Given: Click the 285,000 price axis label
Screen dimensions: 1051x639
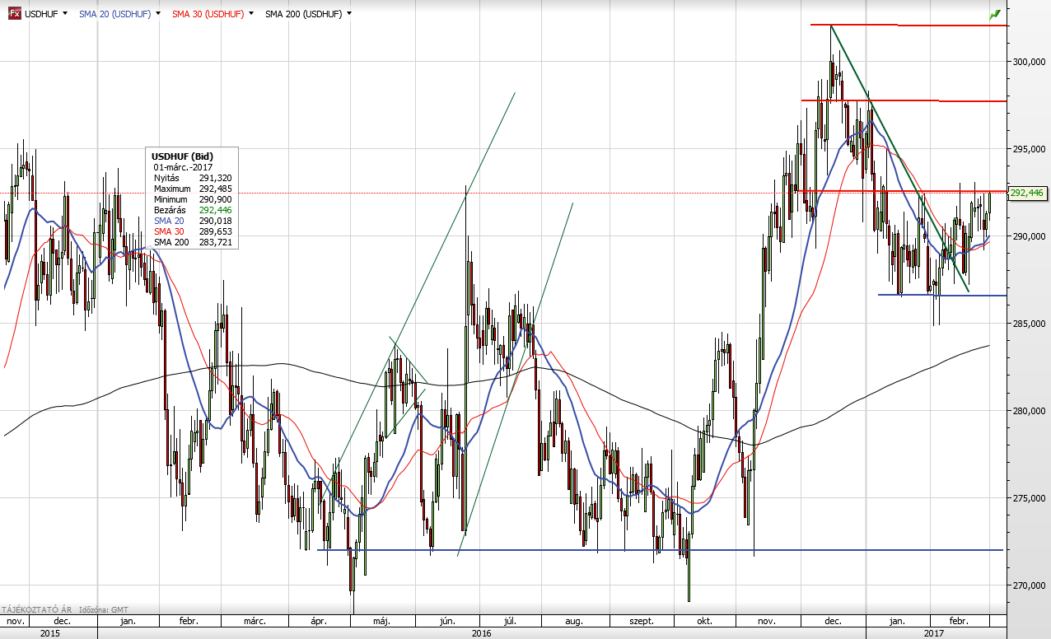Looking at the screenshot, I should (1029, 324).
